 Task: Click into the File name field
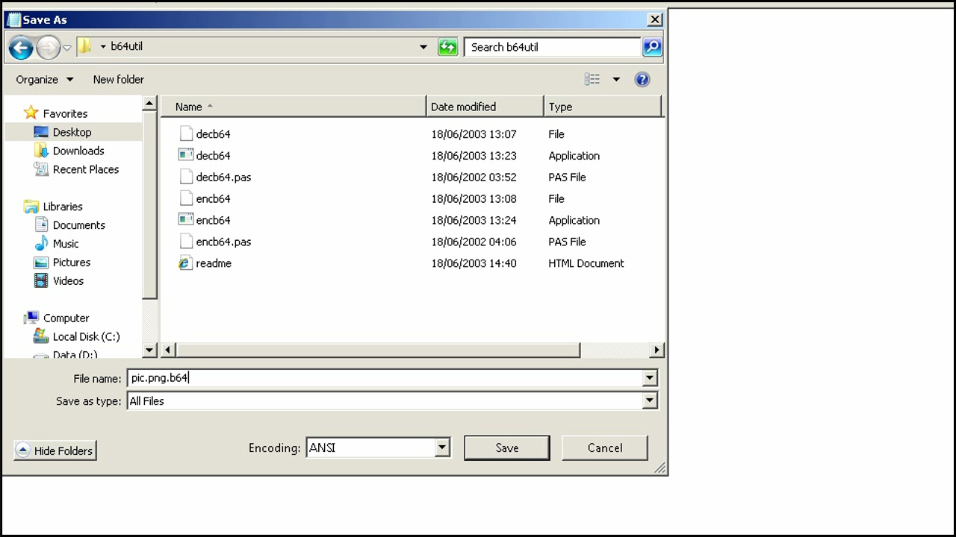click(384, 378)
